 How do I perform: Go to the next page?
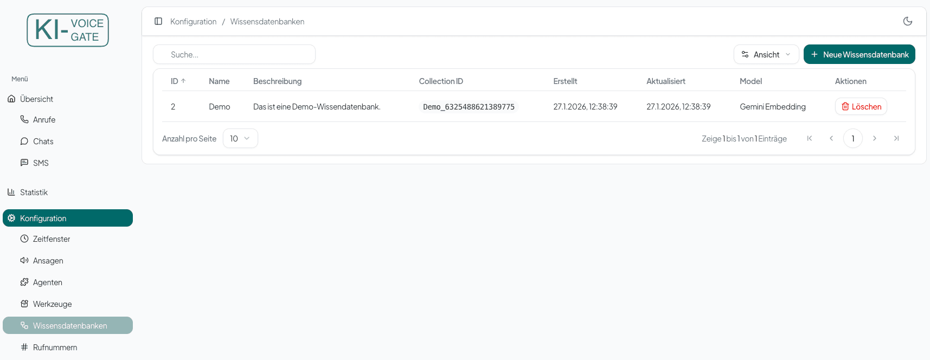point(875,138)
